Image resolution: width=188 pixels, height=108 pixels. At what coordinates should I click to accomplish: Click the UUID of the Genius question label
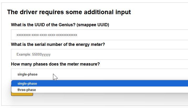[60, 25]
